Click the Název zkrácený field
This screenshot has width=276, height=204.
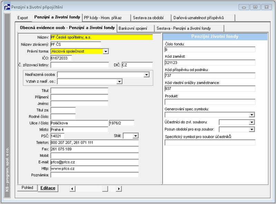[x=76, y=45]
